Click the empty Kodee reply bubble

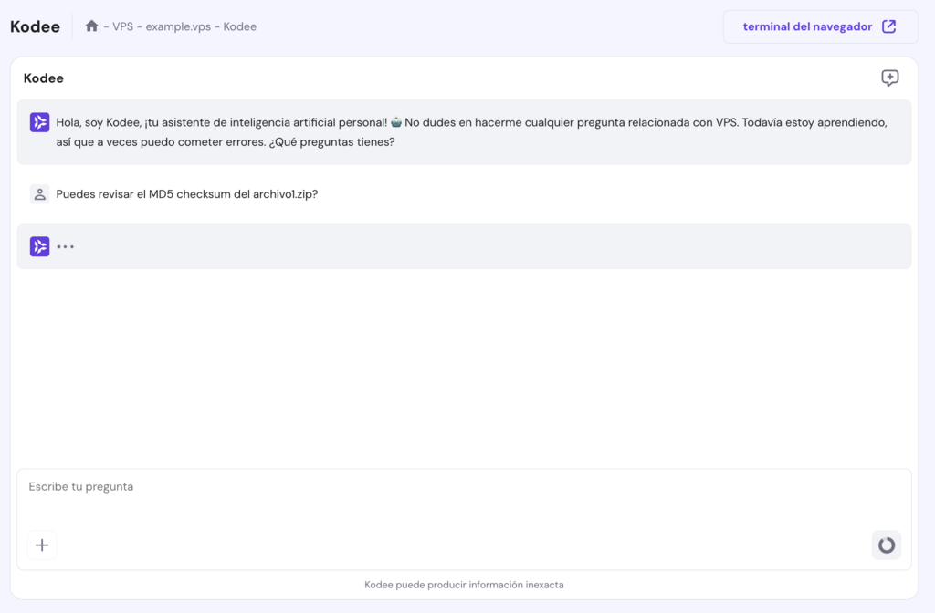click(457, 246)
